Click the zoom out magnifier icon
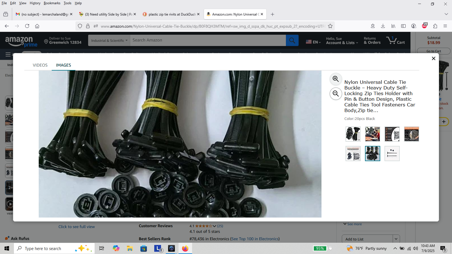 click(x=336, y=94)
